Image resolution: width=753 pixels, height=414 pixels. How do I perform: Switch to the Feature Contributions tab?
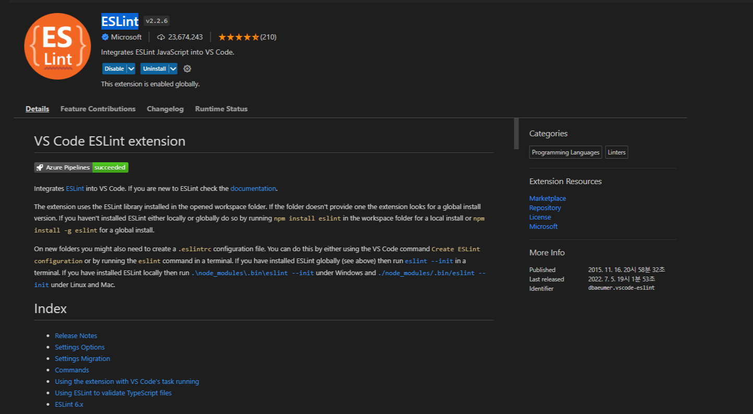(98, 109)
